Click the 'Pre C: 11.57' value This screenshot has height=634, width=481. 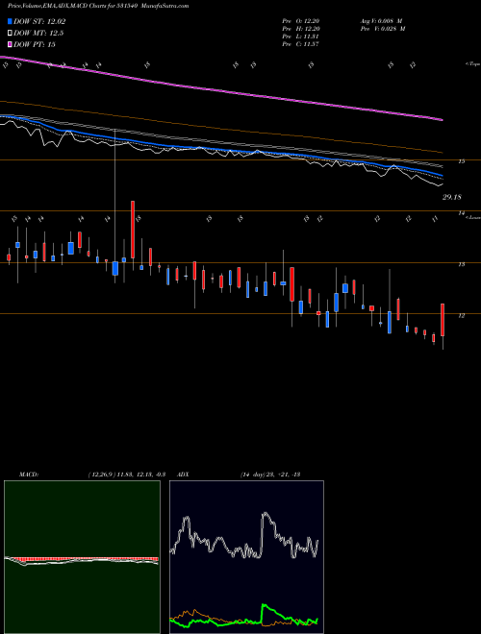301,44
